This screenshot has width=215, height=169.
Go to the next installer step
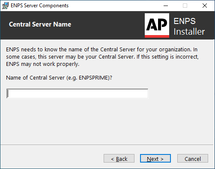click(x=155, y=158)
